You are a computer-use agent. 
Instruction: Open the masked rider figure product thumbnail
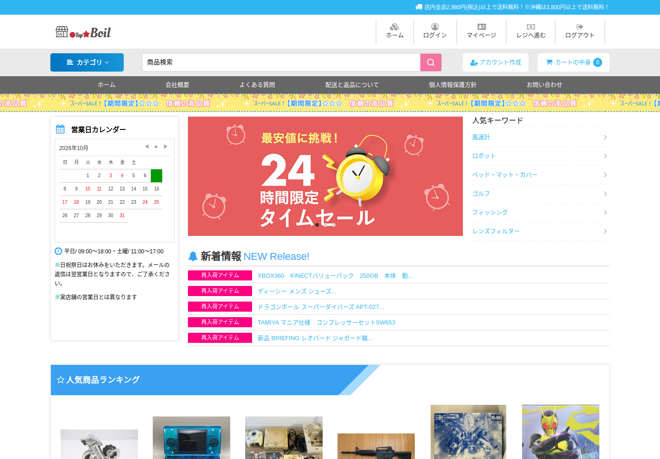pyautogui.click(x=561, y=432)
